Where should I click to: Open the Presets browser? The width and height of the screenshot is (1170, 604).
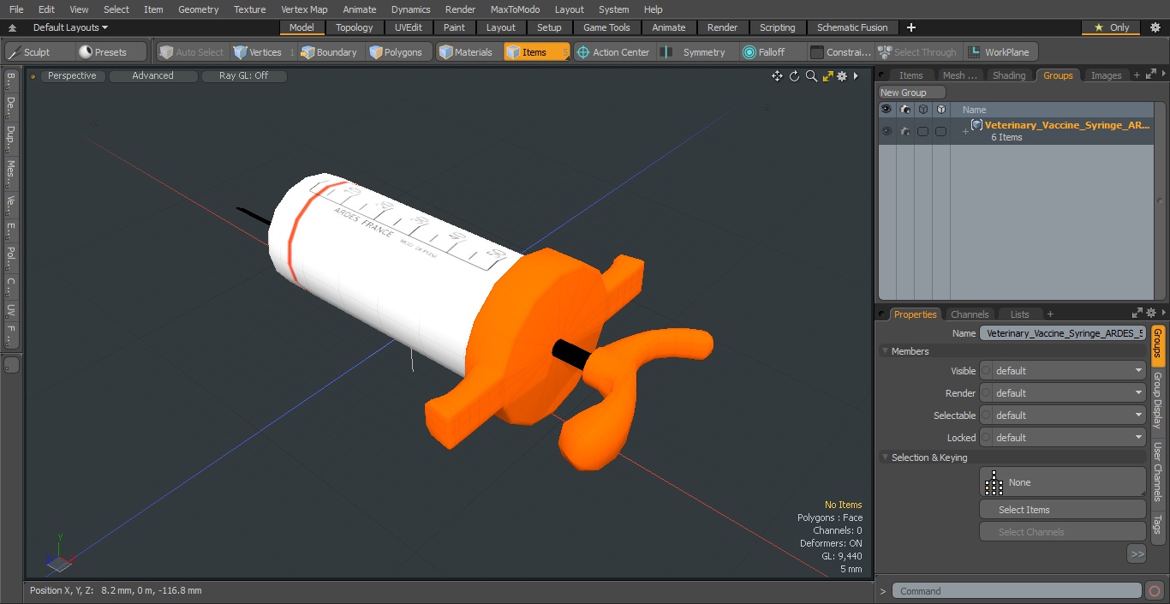(x=111, y=52)
